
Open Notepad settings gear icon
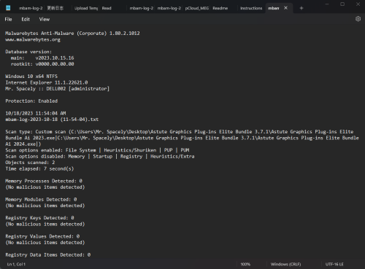358,19
